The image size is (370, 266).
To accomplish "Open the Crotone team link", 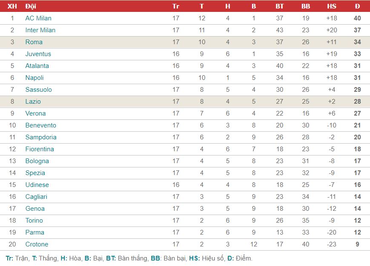I will (37, 244).
